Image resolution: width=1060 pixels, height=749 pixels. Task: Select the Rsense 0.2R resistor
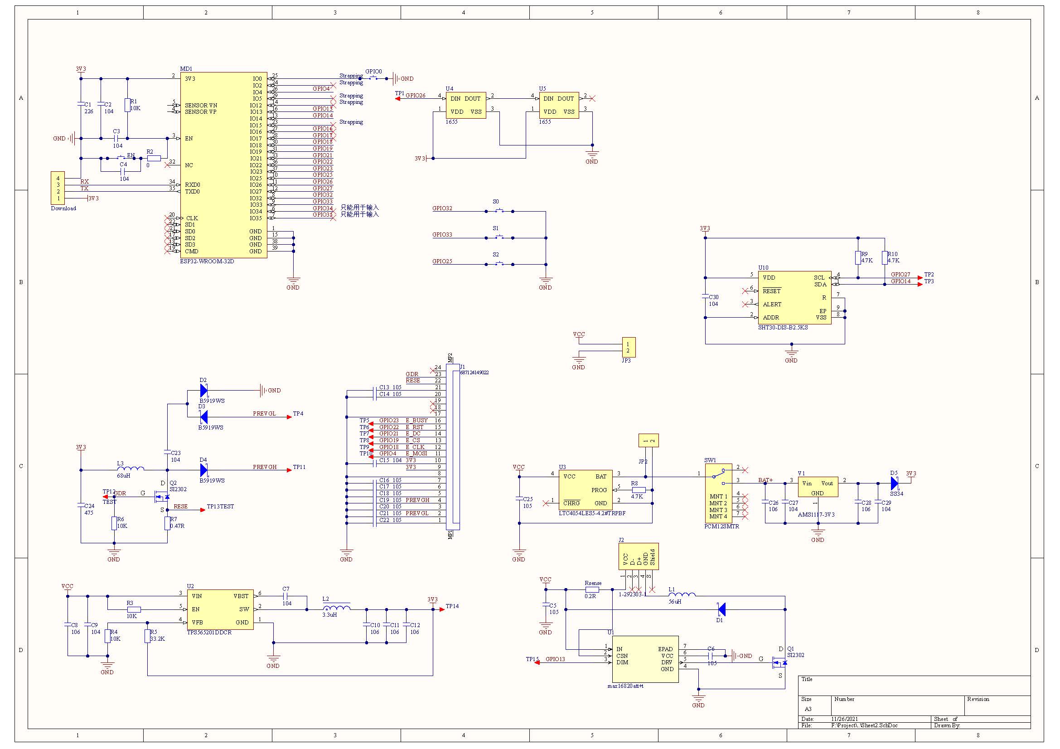tap(592, 590)
